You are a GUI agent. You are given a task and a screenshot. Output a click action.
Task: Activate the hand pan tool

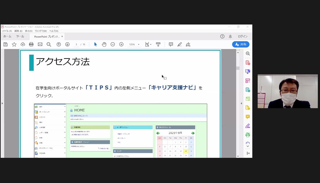104,44
